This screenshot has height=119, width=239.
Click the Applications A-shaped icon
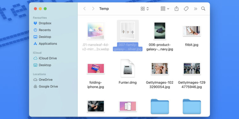35,43
